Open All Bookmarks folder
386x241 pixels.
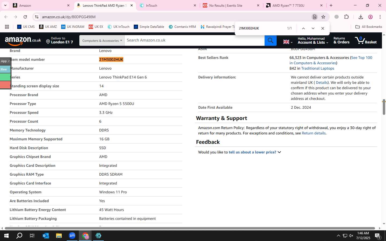point(369,27)
